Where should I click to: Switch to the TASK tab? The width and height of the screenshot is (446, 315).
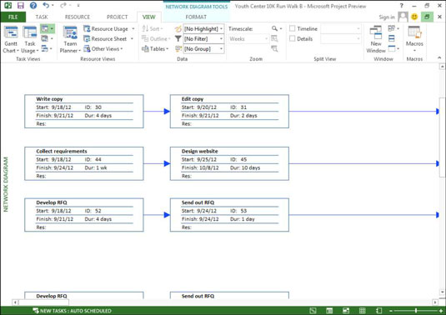click(x=42, y=17)
